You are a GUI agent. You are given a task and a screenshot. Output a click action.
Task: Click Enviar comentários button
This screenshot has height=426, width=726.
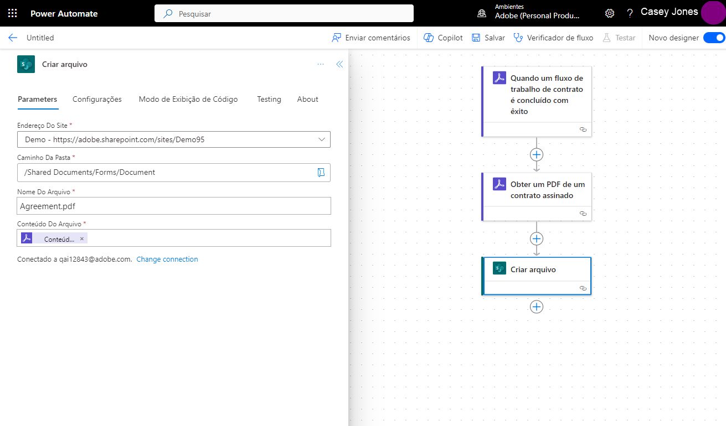click(371, 38)
